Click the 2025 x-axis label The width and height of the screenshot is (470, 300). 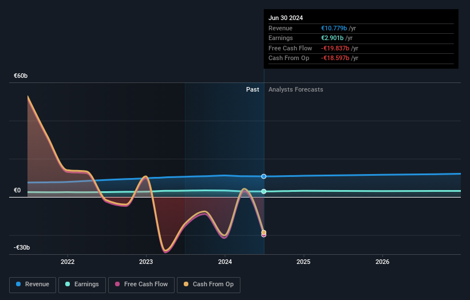[303, 262]
